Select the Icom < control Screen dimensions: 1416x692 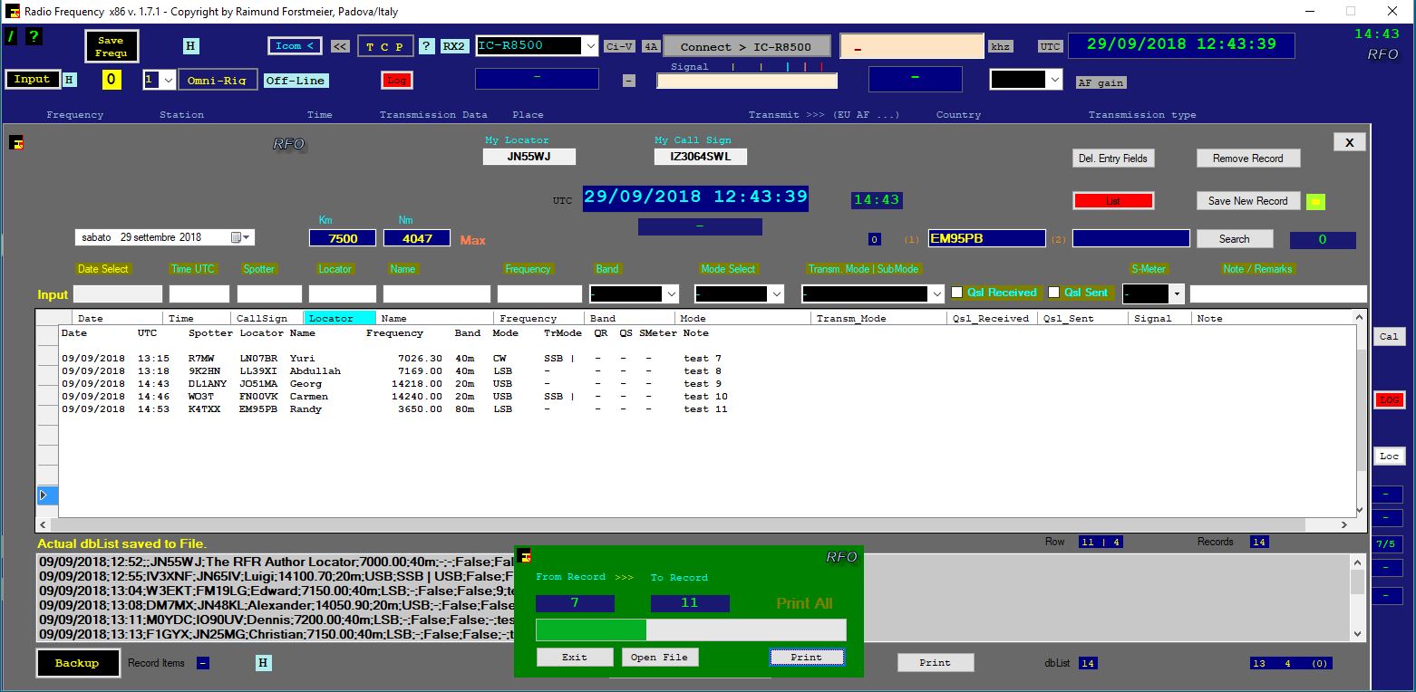[294, 44]
